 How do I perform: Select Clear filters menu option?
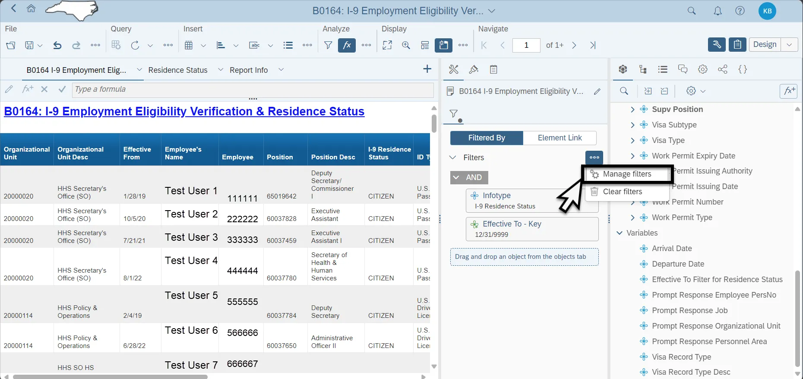622,192
